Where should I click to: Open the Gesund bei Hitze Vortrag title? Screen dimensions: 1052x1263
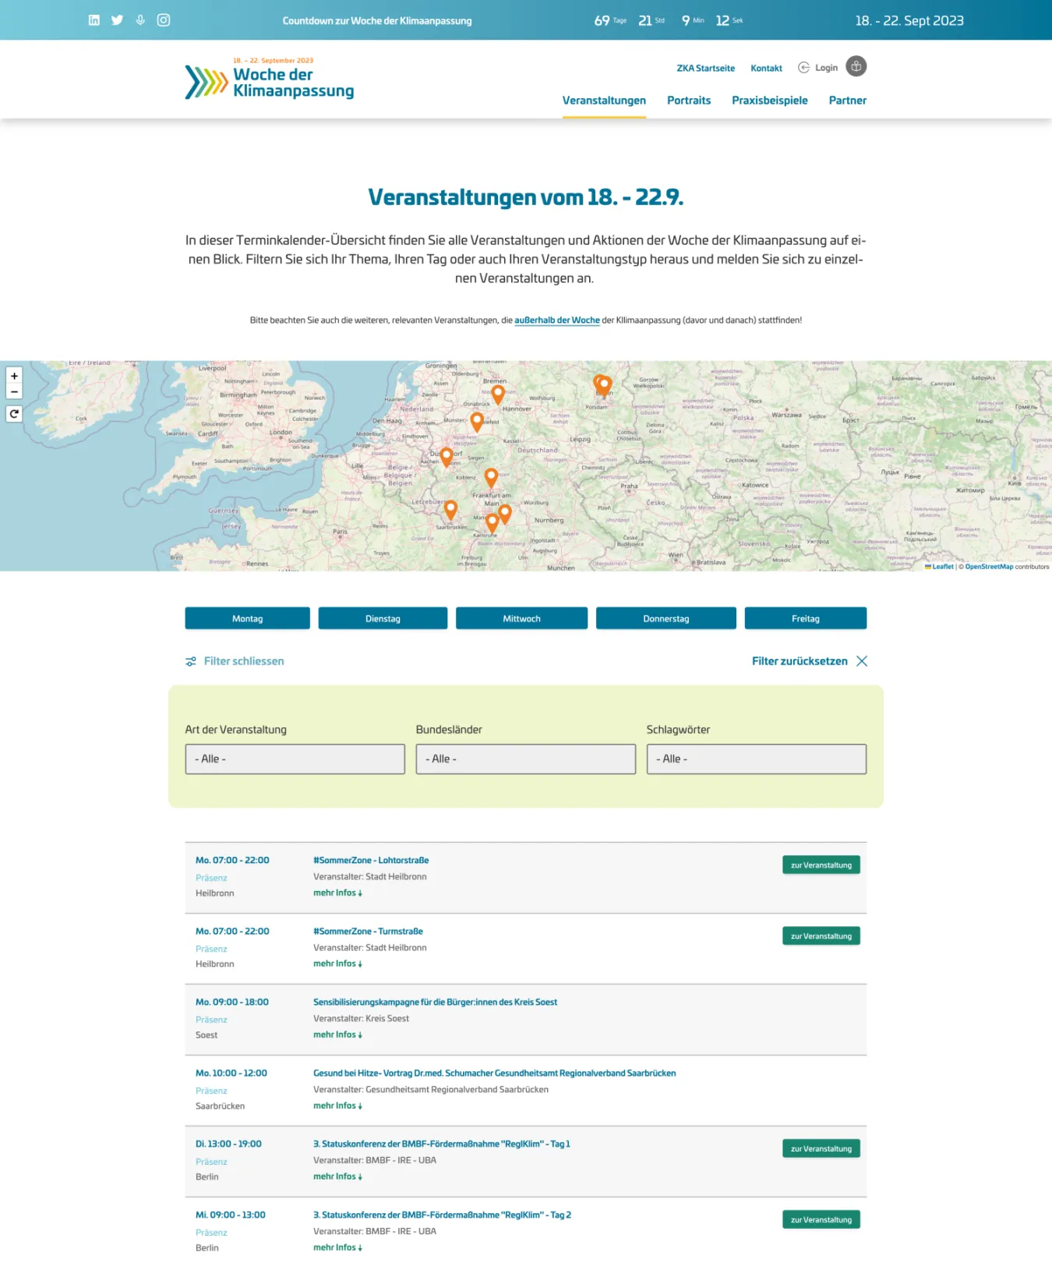click(494, 1074)
